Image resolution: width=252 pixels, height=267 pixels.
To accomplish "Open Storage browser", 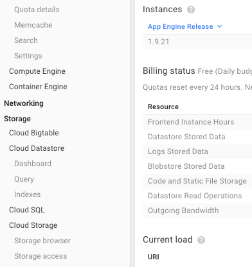I will [x=42, y=241].
